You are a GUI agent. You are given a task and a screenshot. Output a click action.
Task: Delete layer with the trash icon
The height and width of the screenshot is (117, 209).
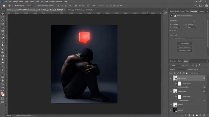coord(204,115)
